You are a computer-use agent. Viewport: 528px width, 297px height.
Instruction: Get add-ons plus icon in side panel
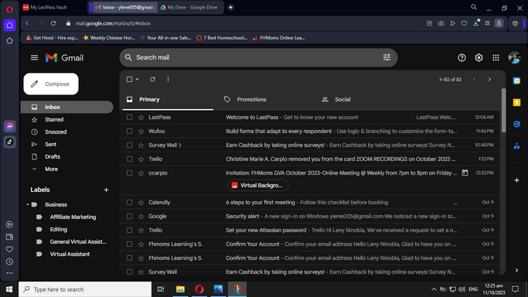point(516,180)
